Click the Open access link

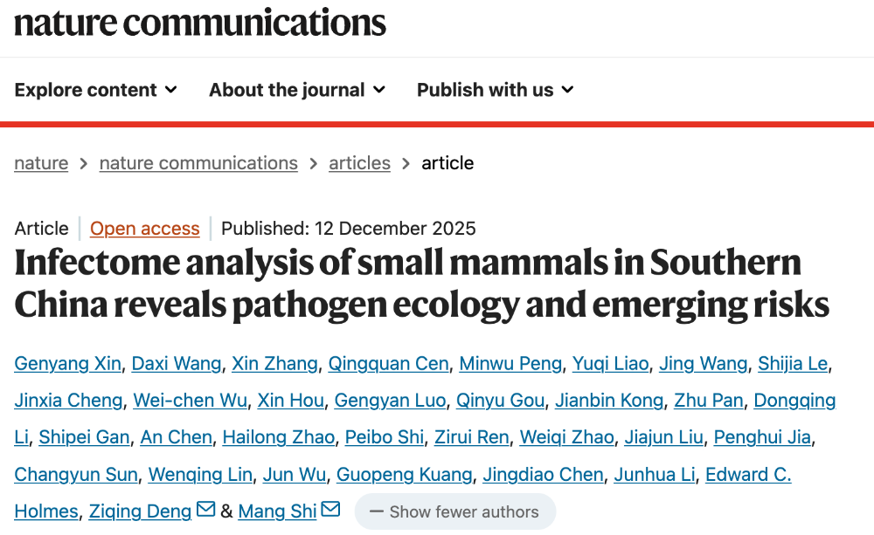point(145,229)
